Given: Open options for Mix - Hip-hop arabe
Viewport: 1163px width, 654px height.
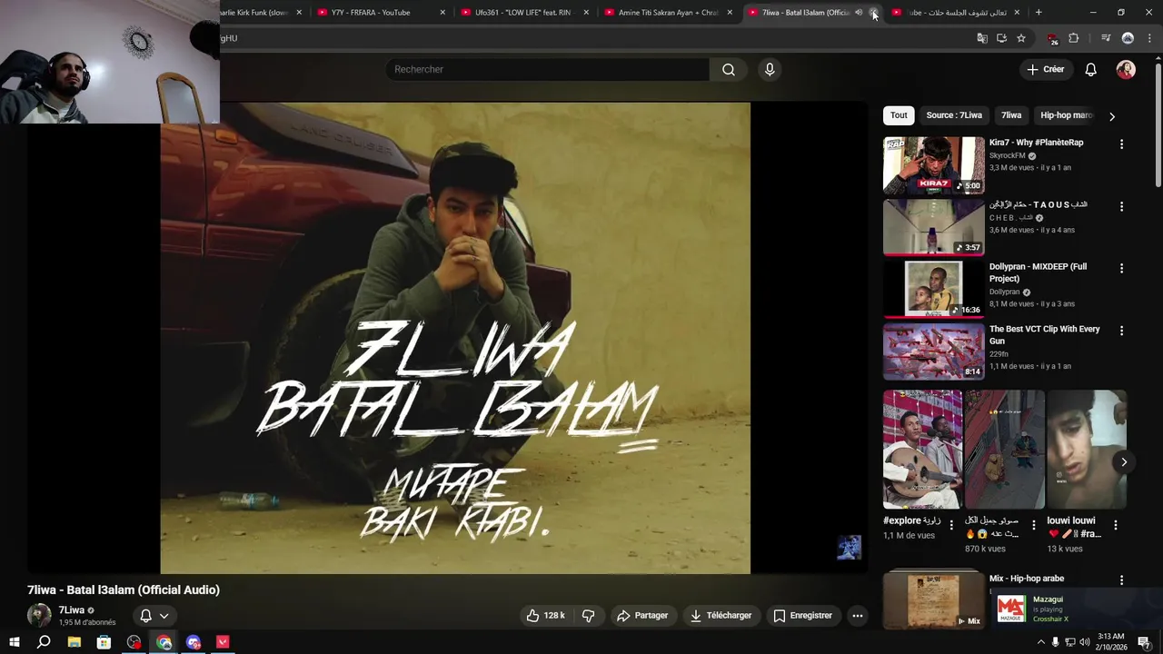Looking at the screenshot, I should [1121, 580].
